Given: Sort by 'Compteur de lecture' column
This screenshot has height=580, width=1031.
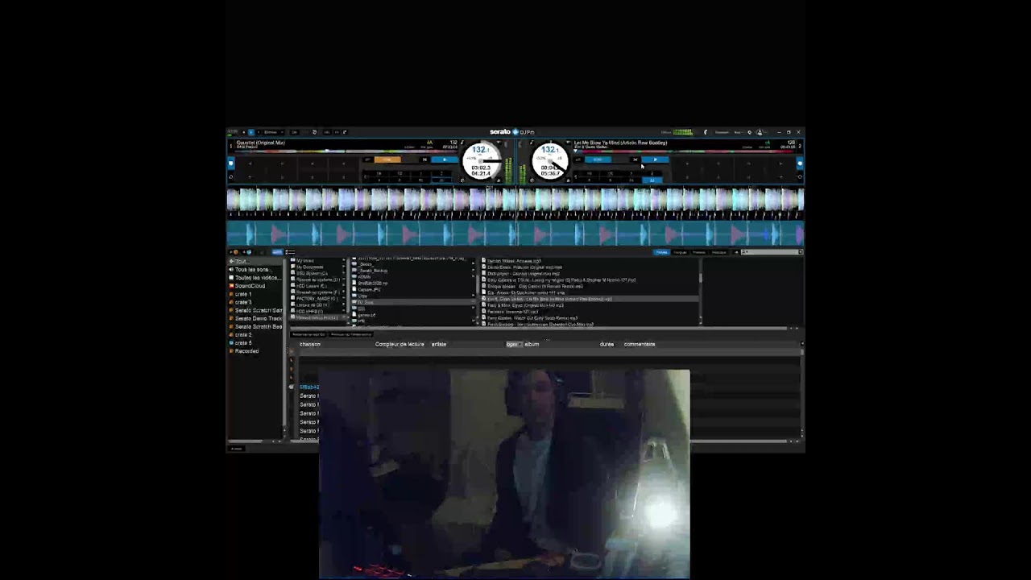Looking at the screenshot, I should click(400, 344).
